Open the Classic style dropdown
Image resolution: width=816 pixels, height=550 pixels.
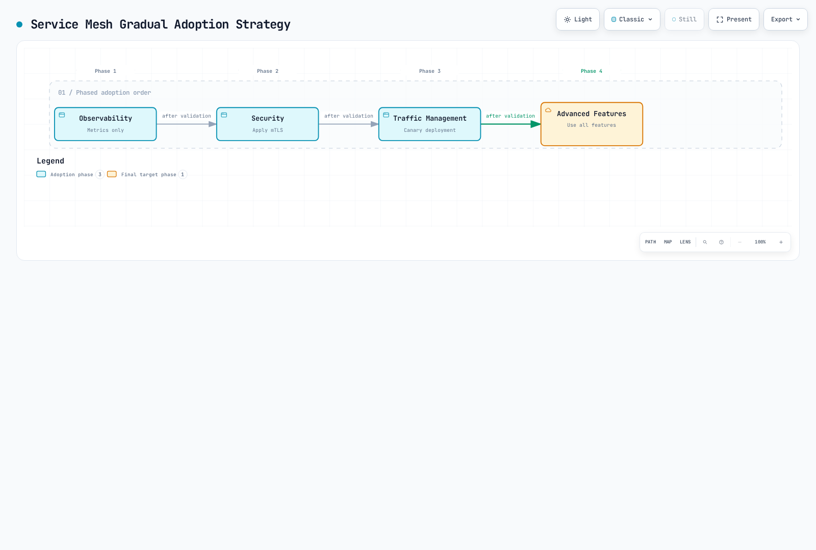pos(632,19)
